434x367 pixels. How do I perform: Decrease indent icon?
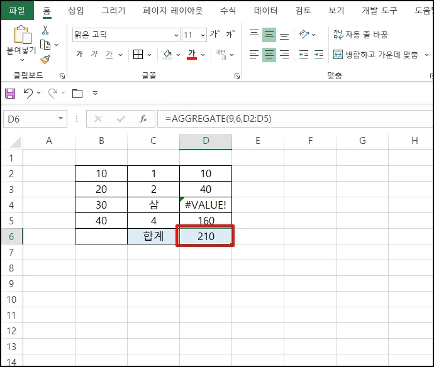(304, 55)
